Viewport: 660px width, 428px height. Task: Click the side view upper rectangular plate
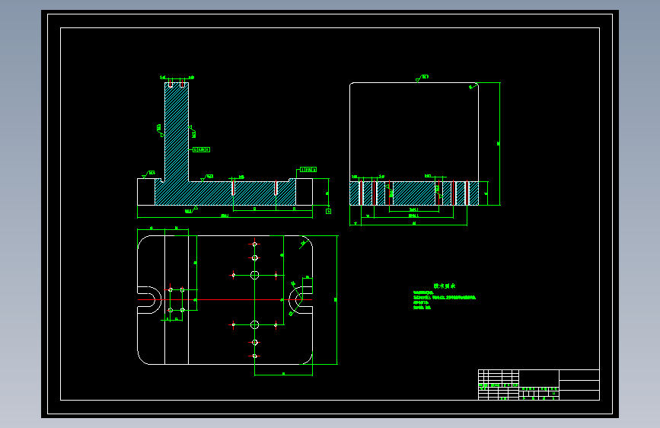click(414, 132)
